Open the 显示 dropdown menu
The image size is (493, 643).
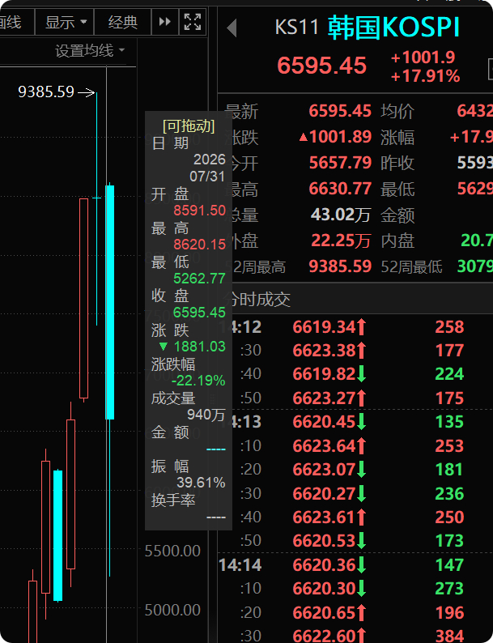[x=65, y=22]
